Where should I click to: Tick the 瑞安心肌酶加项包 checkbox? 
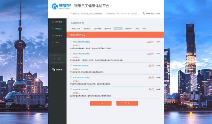pos(71,53)
